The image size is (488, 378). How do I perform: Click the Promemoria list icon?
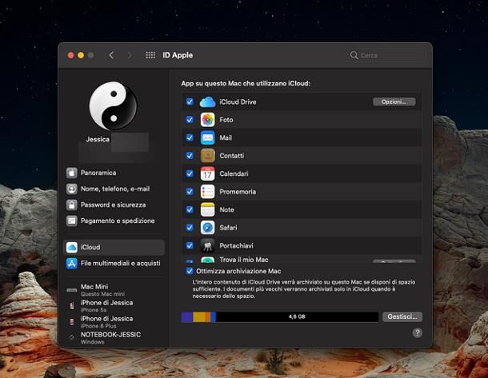click(207, 192)
